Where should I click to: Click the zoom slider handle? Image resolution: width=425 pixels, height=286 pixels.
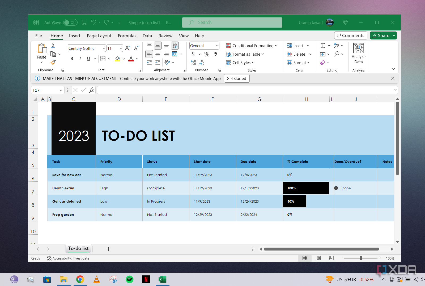coord(361,258)
